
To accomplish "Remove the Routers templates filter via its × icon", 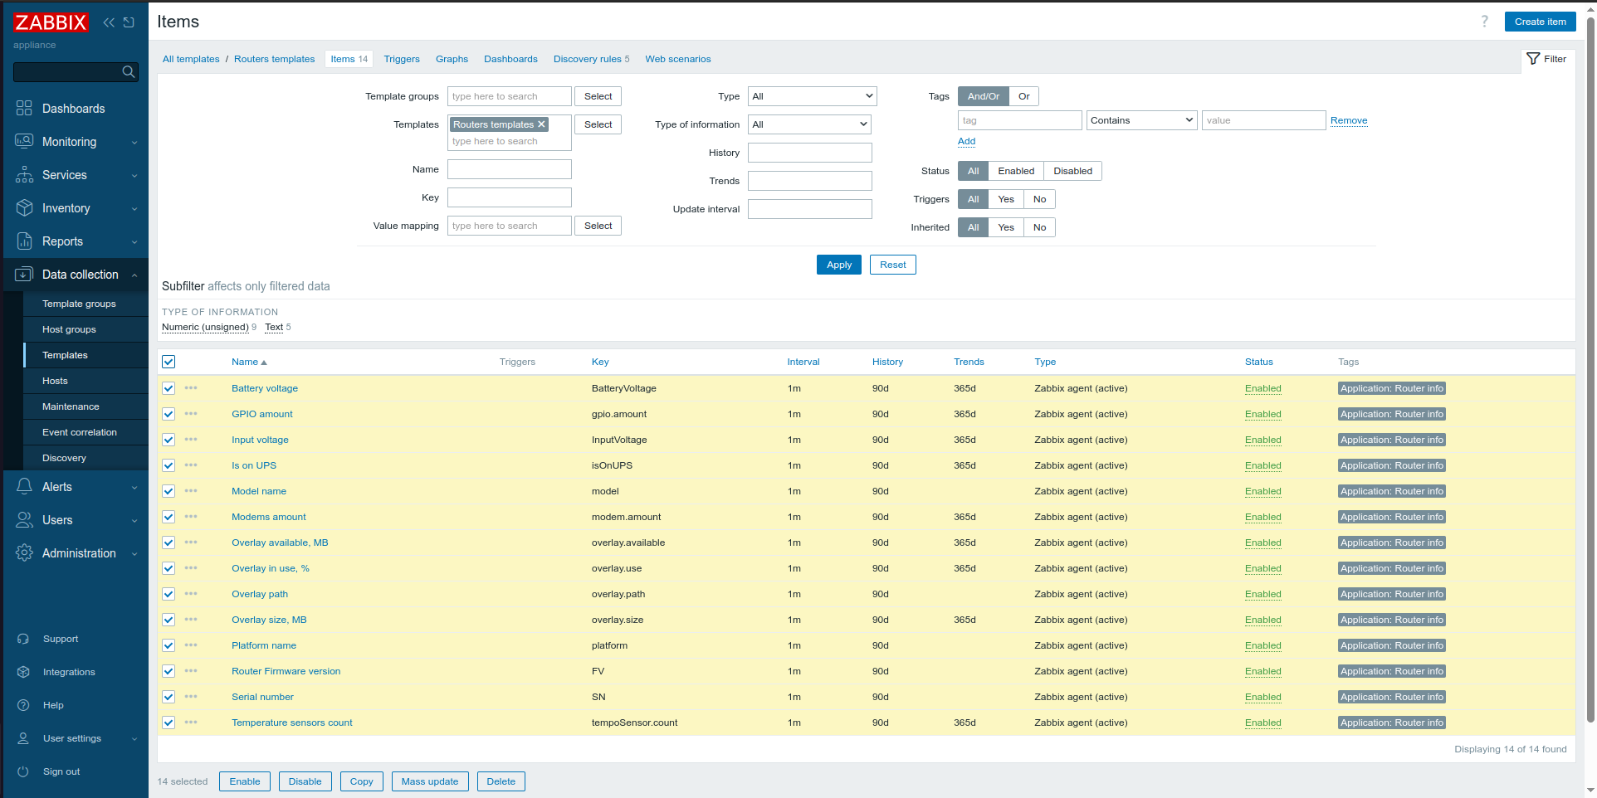I will pos(541,124).
